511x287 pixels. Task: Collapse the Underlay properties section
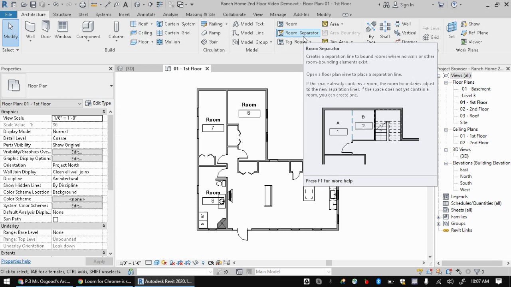point(103,226)
